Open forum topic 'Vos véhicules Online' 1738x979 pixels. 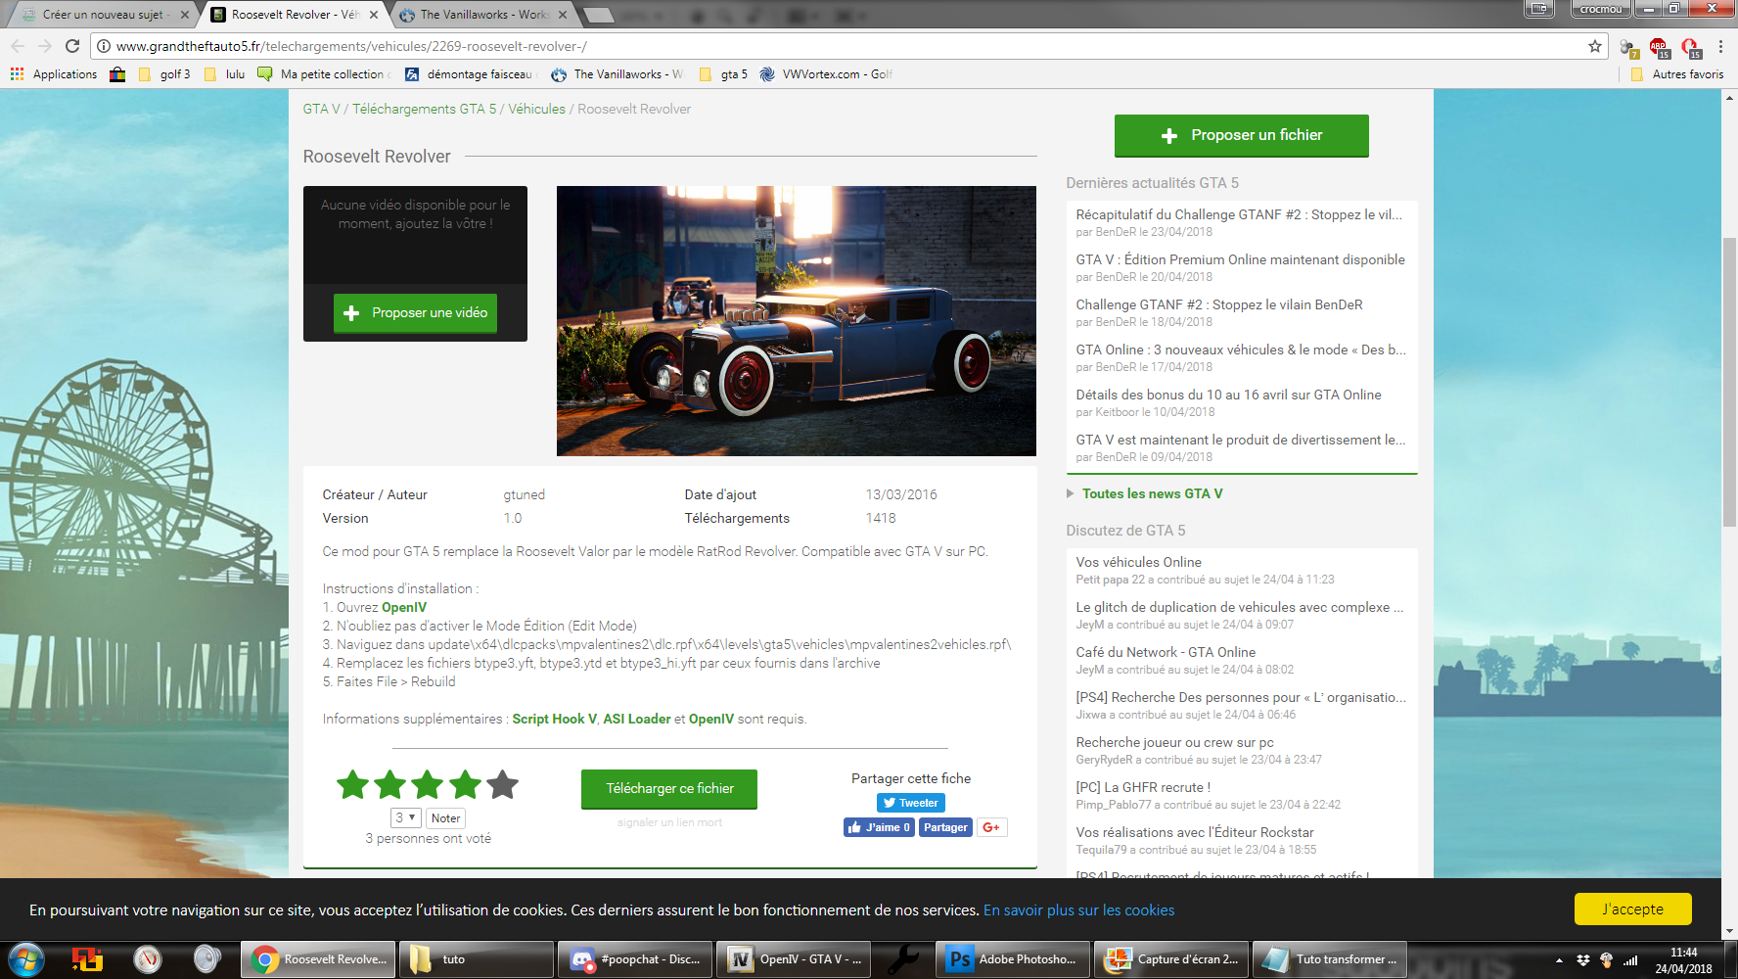point(1138,562)
